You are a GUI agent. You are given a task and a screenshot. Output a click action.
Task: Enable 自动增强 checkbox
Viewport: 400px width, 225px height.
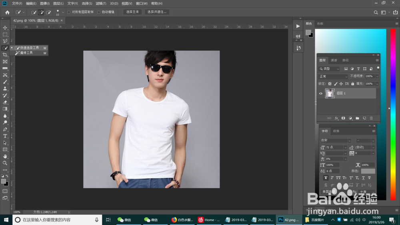[x=99, y=12]
